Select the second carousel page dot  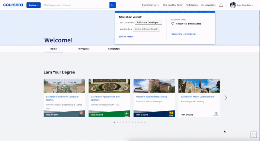(117, 122)
